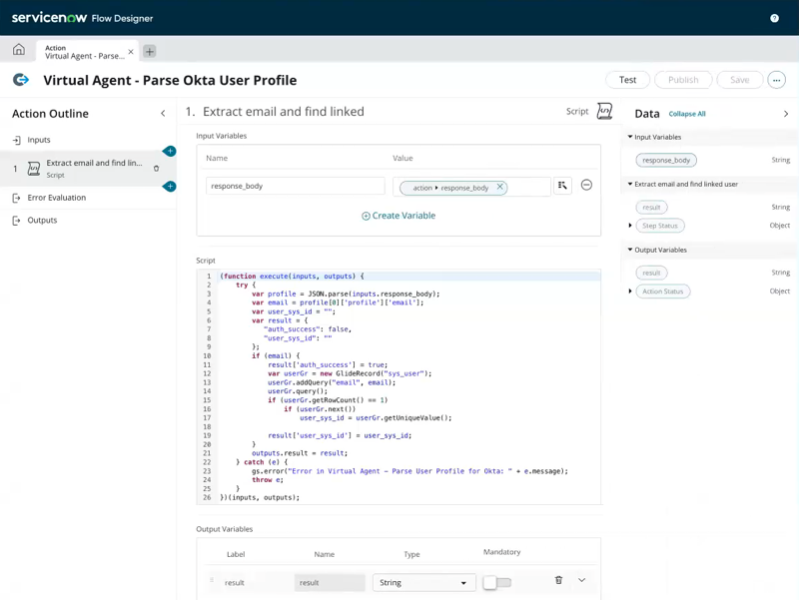
Task: Add a new tab with plus icon
Action: (x=149, y=52)
